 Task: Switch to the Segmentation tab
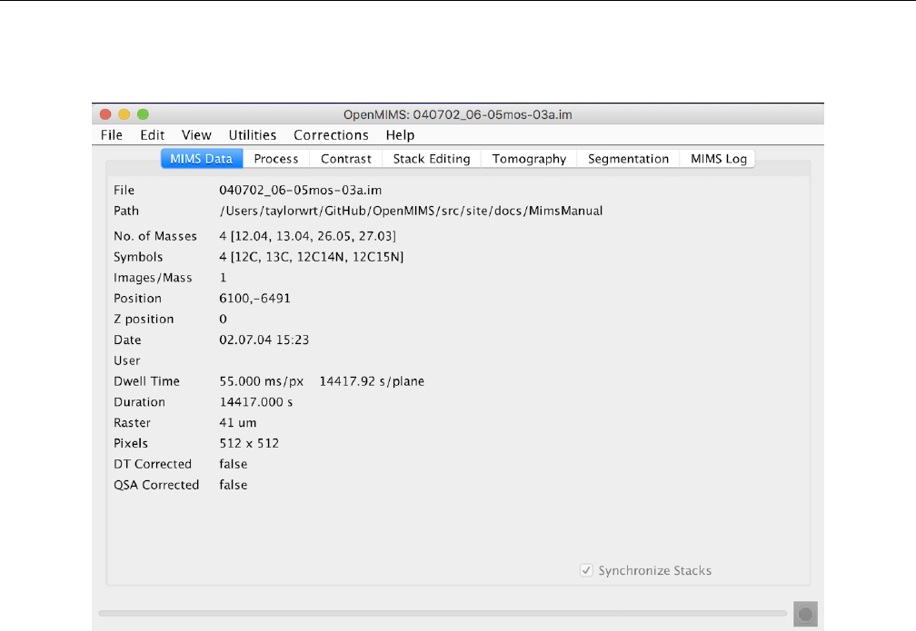click(628, 159)
